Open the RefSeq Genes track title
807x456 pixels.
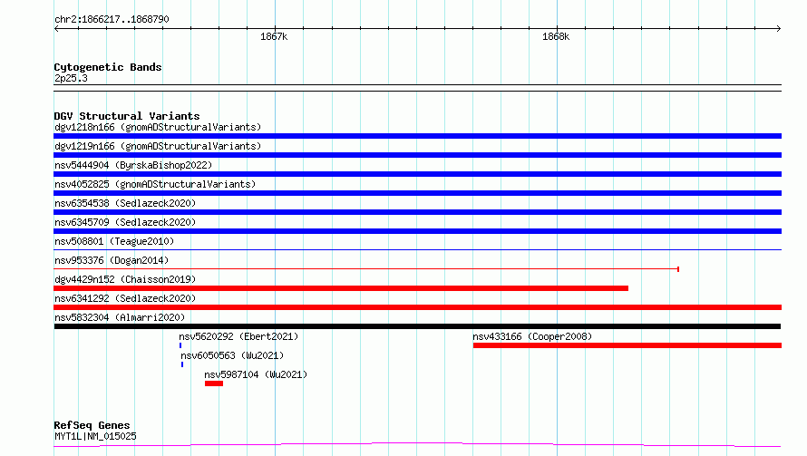click(x=92, y=425)
